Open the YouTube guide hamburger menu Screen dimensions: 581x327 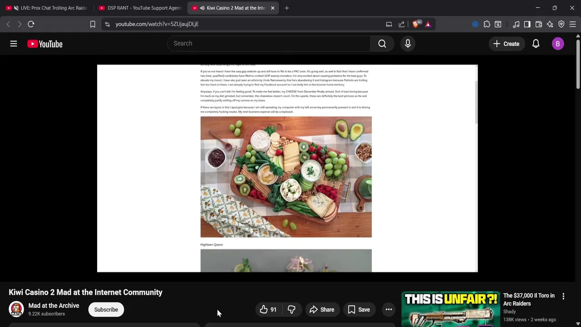[x=14, y=44]
